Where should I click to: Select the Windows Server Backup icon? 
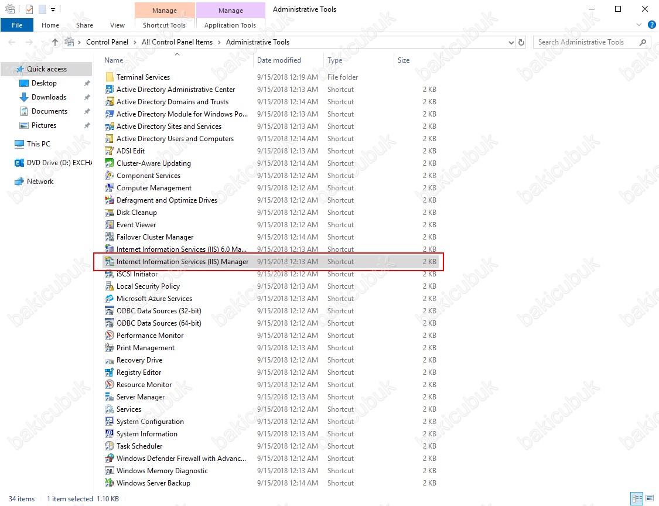(x=110, y=483)
